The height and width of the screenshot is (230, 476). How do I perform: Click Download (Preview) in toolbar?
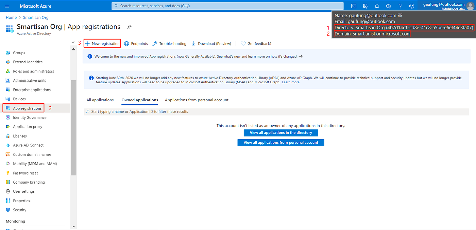[211, 44]
